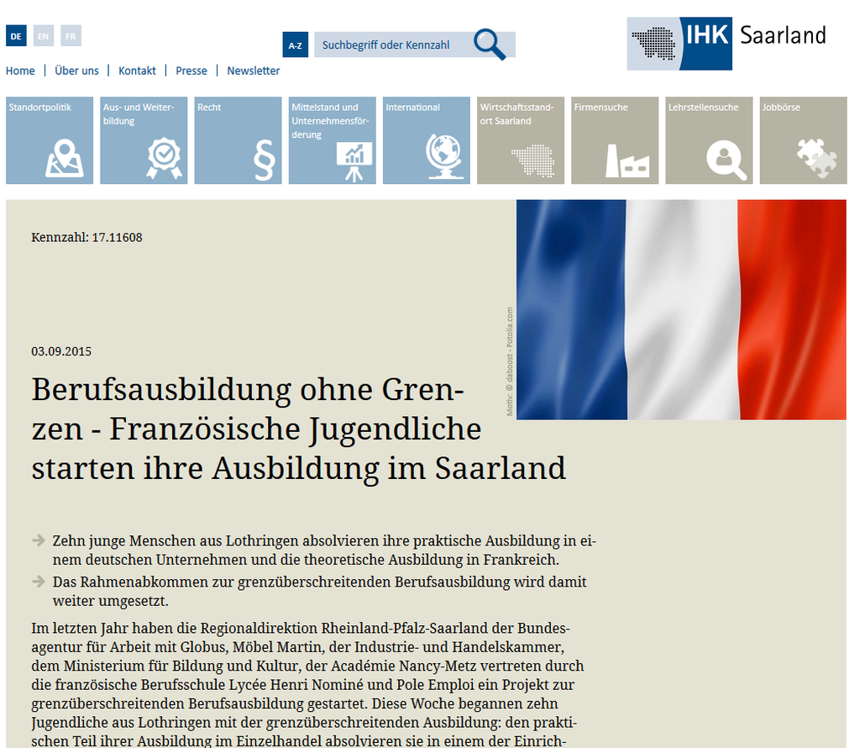Click the IHK Saarland logo

click(726, 44)
